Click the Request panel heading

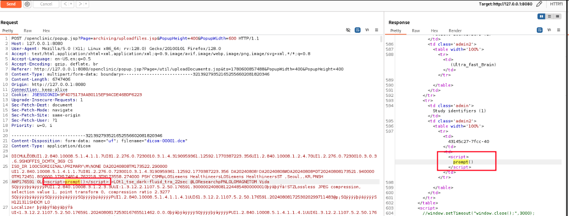point(9,22)
